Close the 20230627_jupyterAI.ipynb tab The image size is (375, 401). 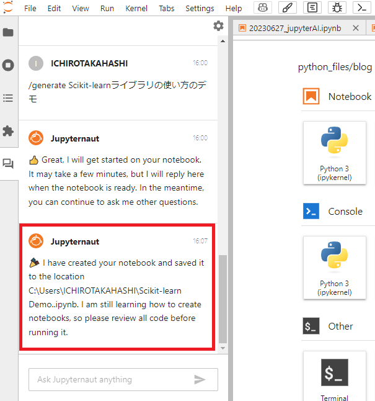355,29
